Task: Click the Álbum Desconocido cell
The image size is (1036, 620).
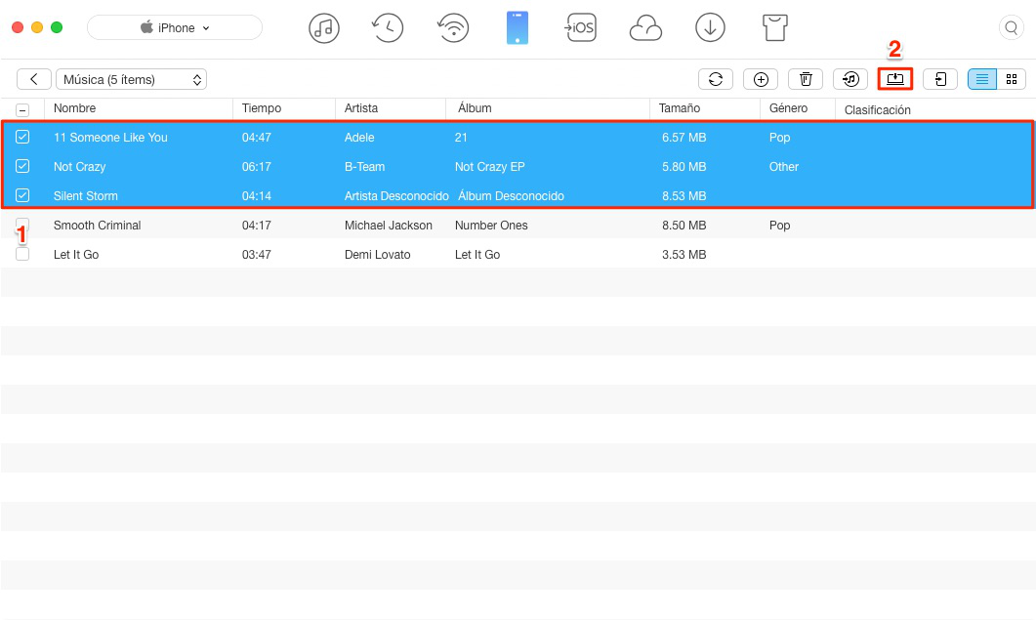Action: click(511, 195)
